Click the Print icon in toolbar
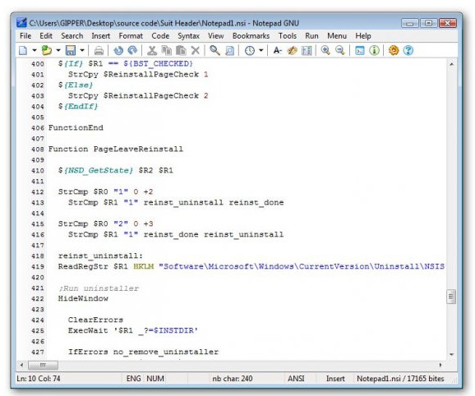 pos(99,50)
